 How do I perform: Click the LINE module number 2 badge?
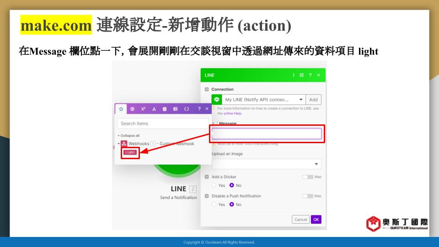point(193,189)
